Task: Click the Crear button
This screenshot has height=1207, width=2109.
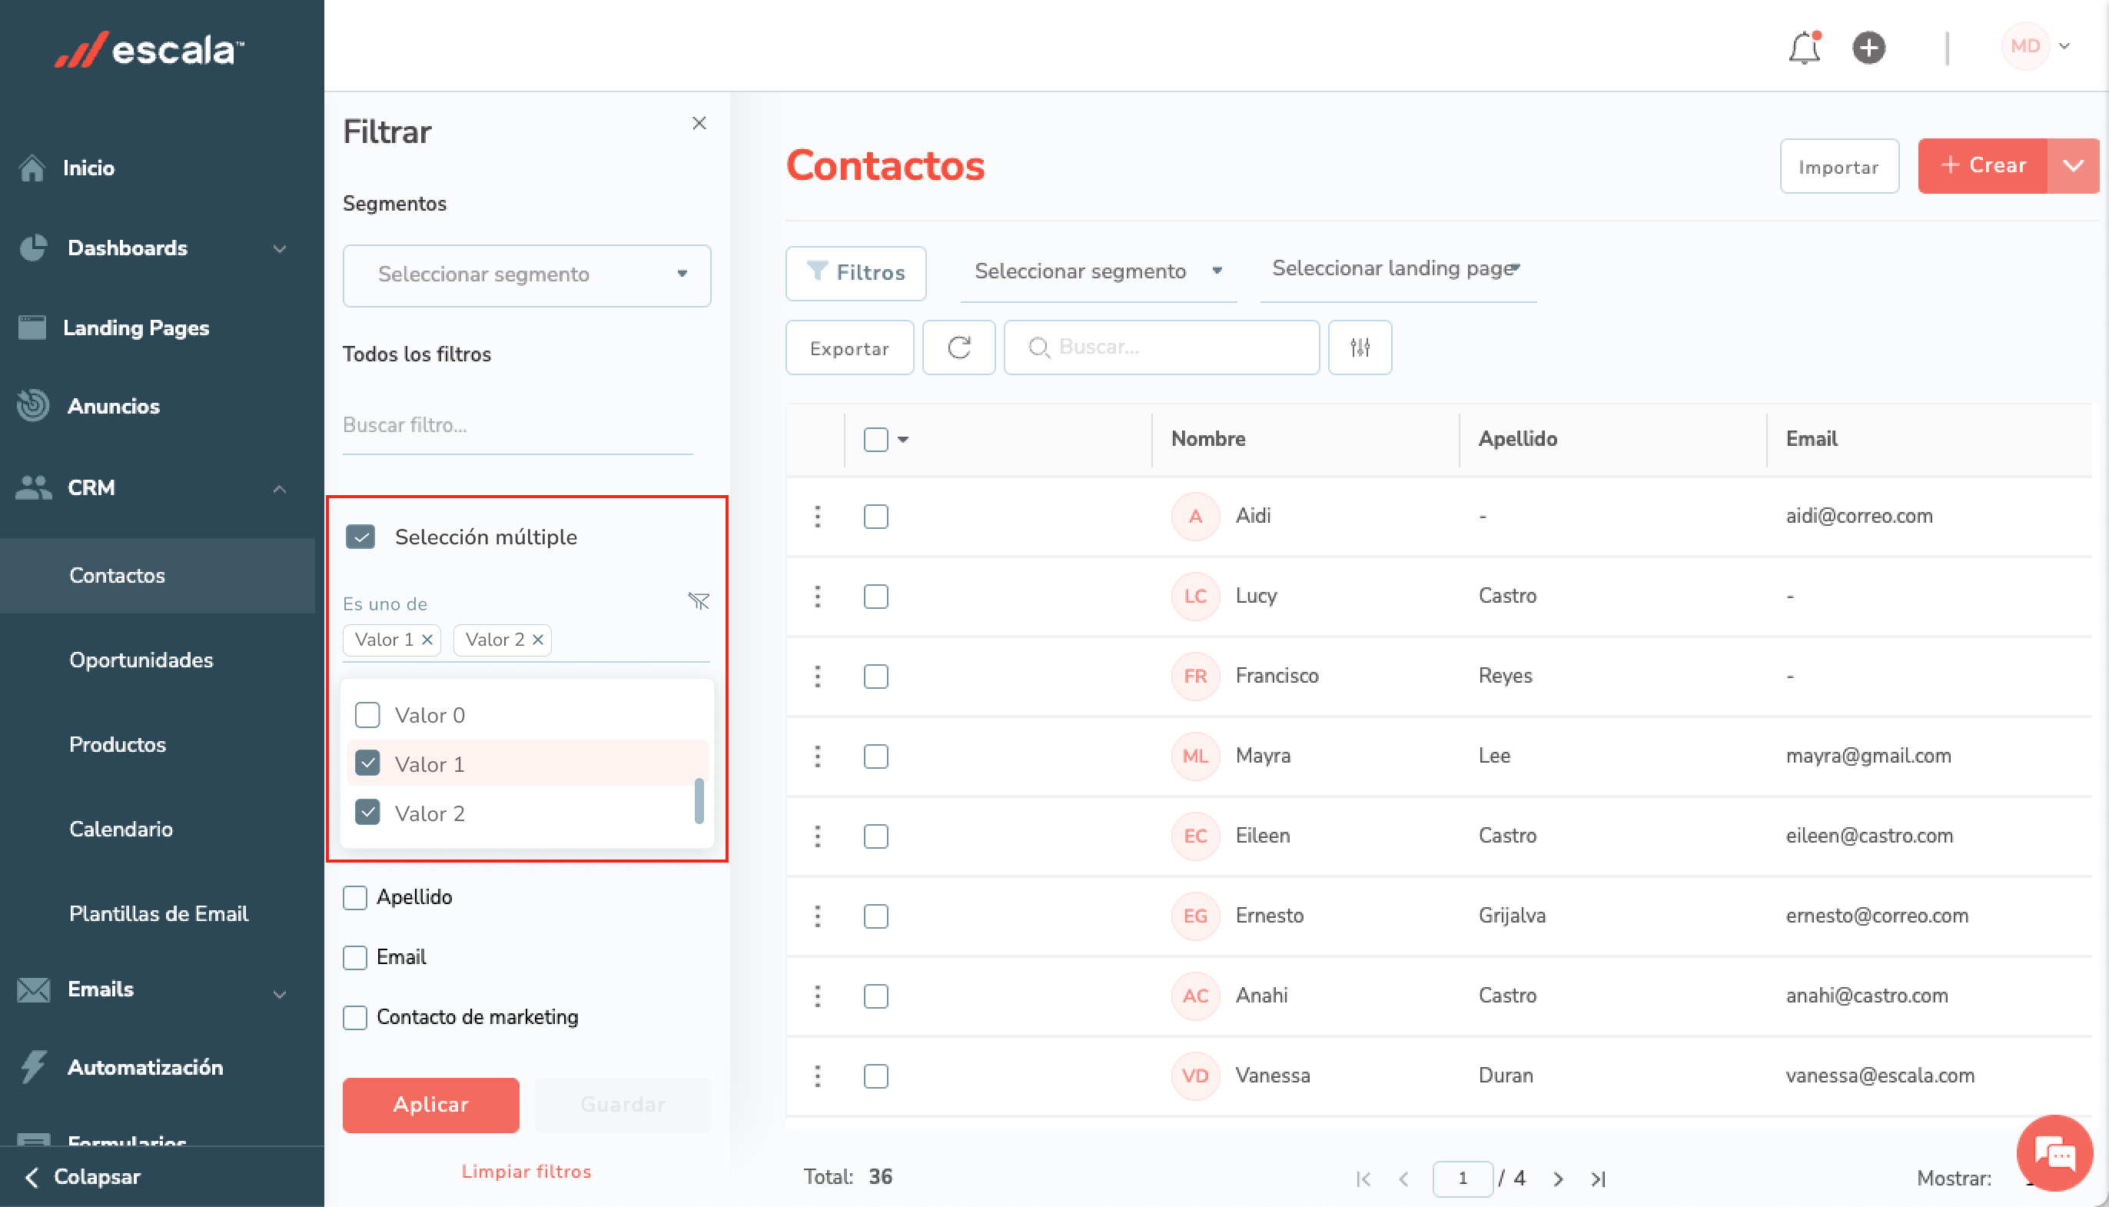Action: tap(1983, 166)
